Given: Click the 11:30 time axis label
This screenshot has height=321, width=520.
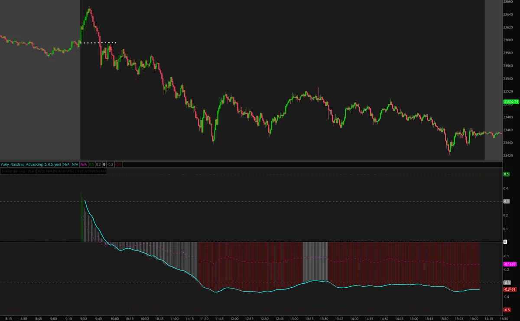Looking at the screenshot, I should click(x=205, y=318).
